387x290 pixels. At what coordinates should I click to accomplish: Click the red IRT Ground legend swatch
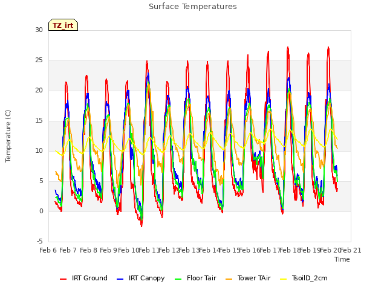(63, 279)
